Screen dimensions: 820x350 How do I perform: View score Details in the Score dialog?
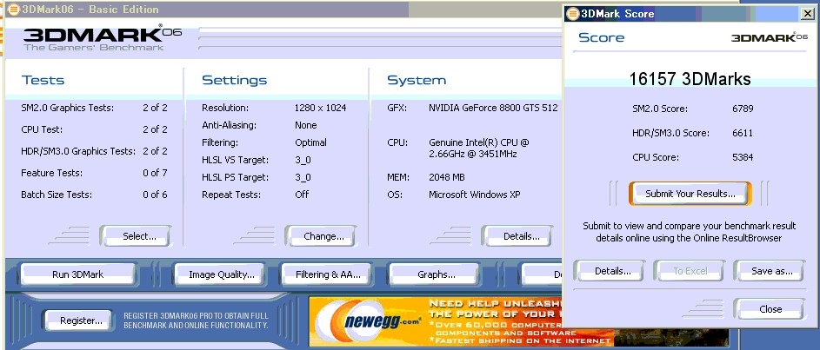coord(612,271)
